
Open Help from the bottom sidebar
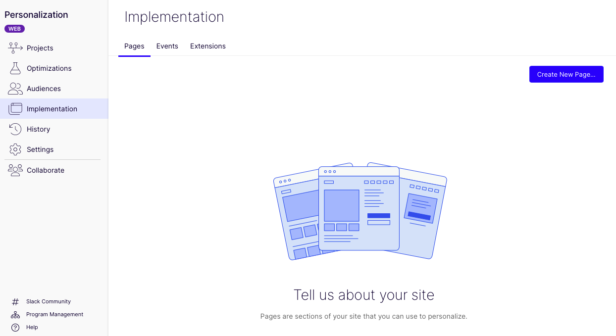(32, 327)
